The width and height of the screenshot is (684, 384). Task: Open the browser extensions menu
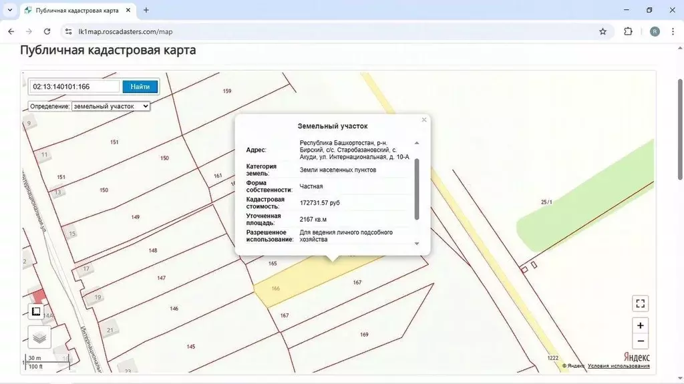click(628, 31)
